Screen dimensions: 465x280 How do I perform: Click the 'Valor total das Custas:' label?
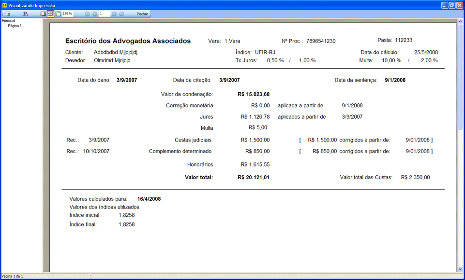(366, 178)
